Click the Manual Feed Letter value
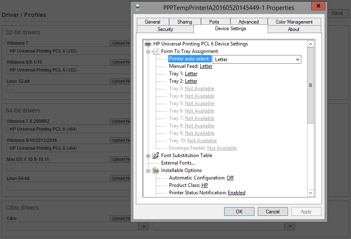Image resolution: width=351 pixels, height=239 pixels. click(206, 66)
